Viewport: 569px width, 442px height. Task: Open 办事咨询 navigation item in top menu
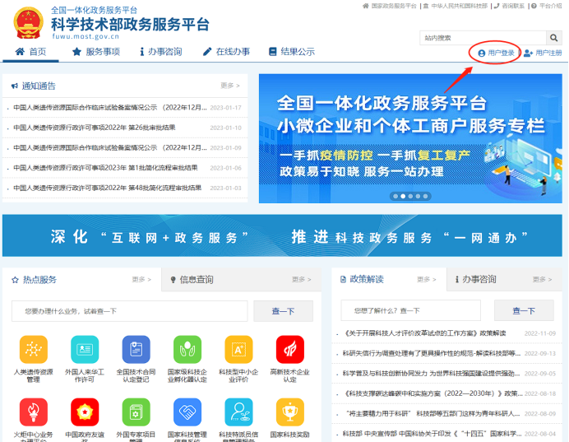click(161, 52)
